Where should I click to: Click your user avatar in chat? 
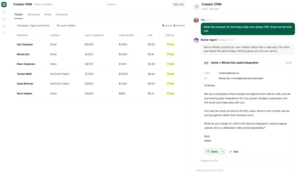pos(196,20)
